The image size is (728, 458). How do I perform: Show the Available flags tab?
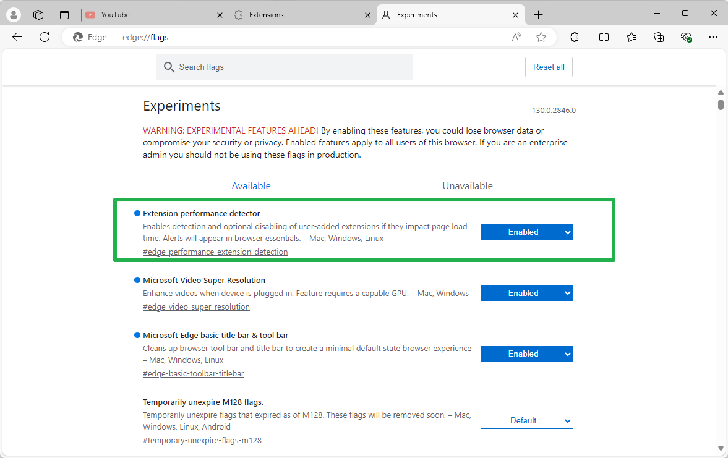(251, 185)
